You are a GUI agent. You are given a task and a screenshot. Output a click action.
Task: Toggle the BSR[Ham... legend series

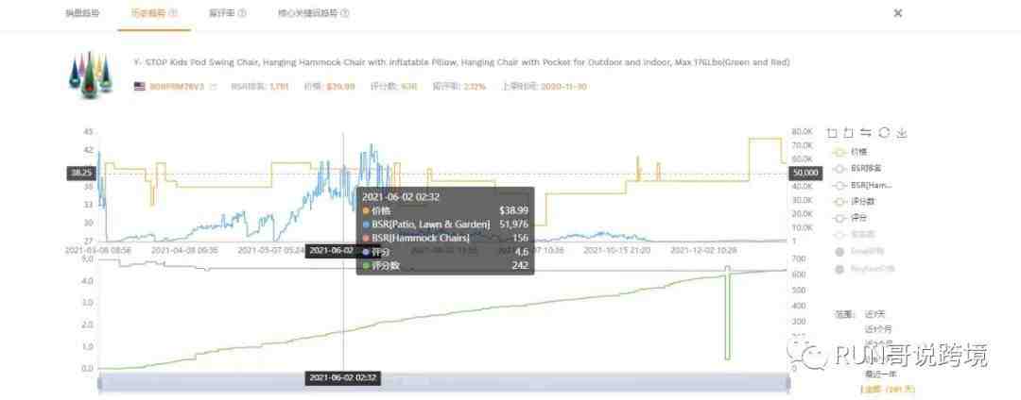click(862, 185)
